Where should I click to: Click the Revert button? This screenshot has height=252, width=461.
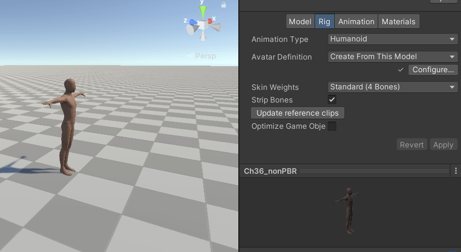(x=412, y=144)
